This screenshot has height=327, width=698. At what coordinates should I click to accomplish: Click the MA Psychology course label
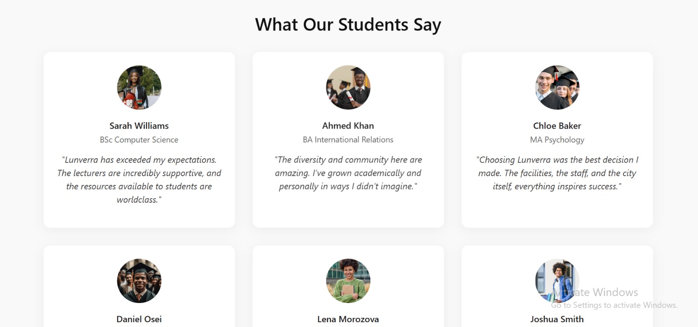click(x=557, y=140)
